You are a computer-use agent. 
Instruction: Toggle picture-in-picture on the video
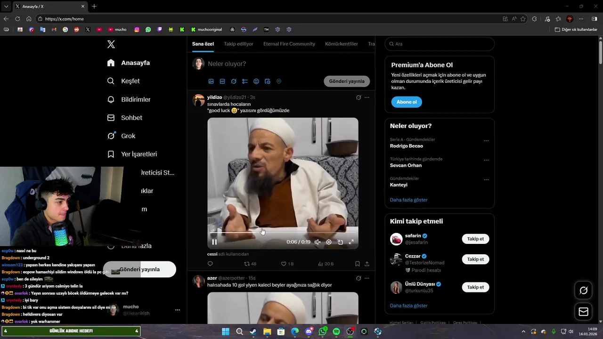click(x=340, y=242)
